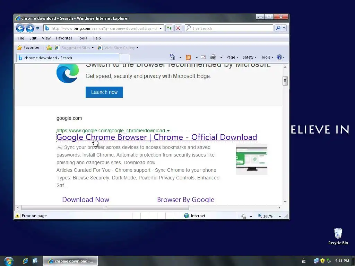The height and width of the screenshot is (266, 355).
Task: Stop loading with the red X icon
Action: pos(178,28)
